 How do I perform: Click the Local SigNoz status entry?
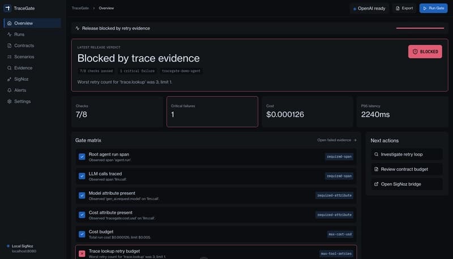[22, 249]
